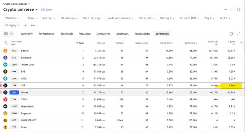Open the Watchlist filter dropdown
This screenshot has height=132, width=245.
pyautogui.click(x=13, y=18)
